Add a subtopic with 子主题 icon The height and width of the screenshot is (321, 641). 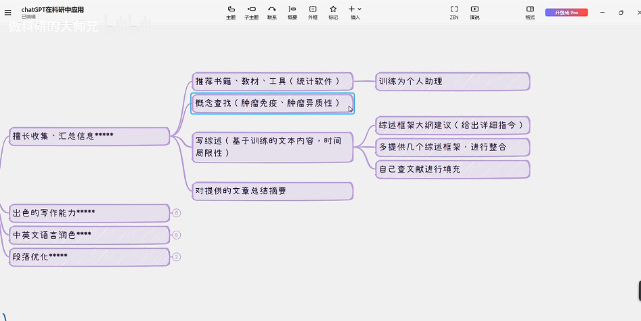pyautogui.click(x=252, y=12)
